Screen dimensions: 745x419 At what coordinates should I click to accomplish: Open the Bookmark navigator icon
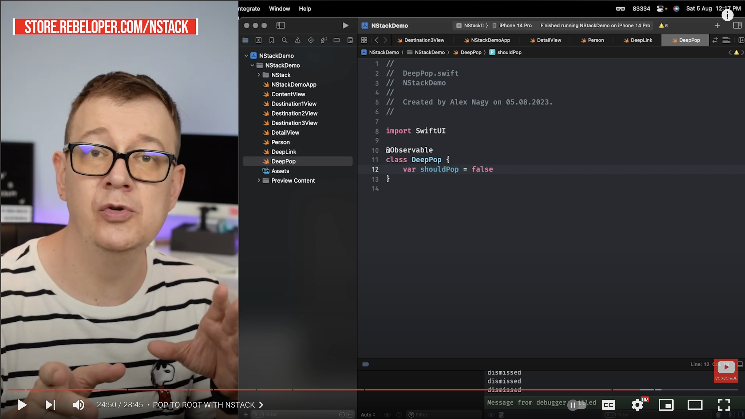[271, 40]
